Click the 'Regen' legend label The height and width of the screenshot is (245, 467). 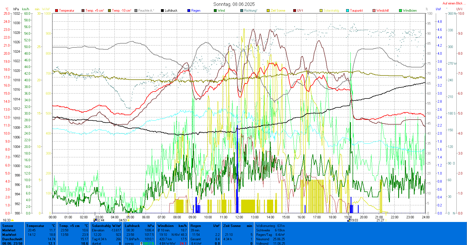(x=196, y=11)
